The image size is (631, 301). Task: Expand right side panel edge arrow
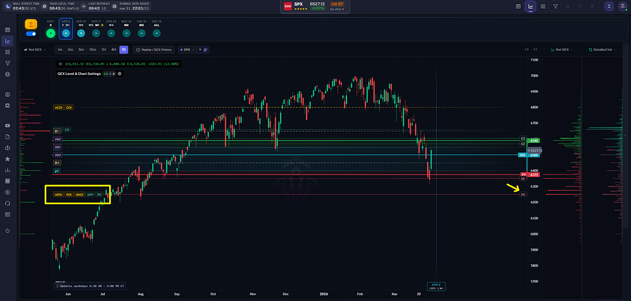pos(625,135)
